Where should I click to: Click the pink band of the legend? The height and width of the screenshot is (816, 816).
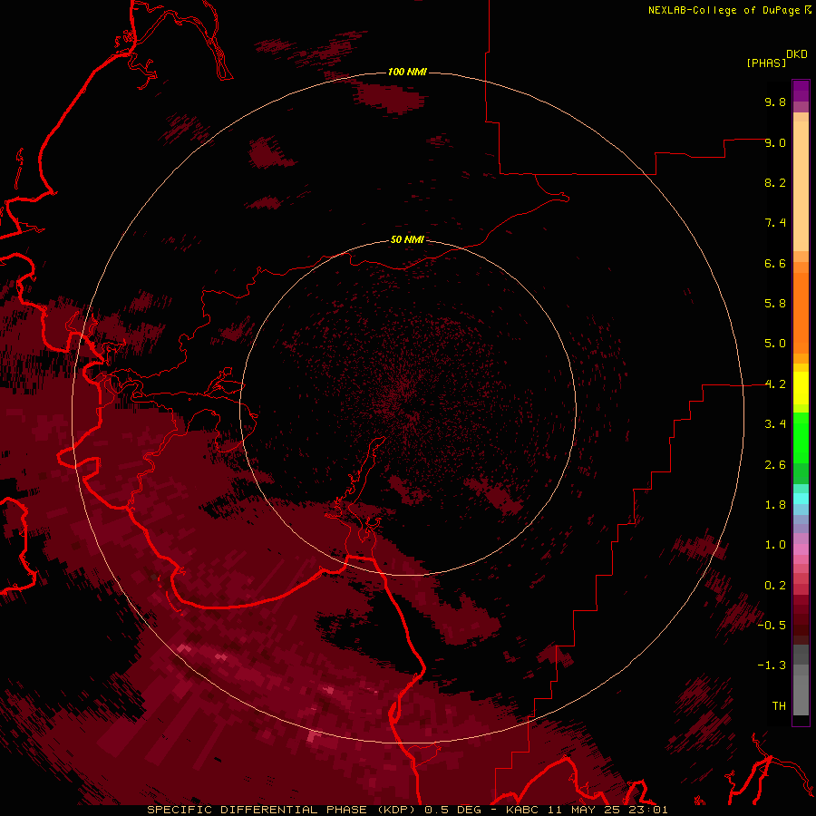[801, 549]
